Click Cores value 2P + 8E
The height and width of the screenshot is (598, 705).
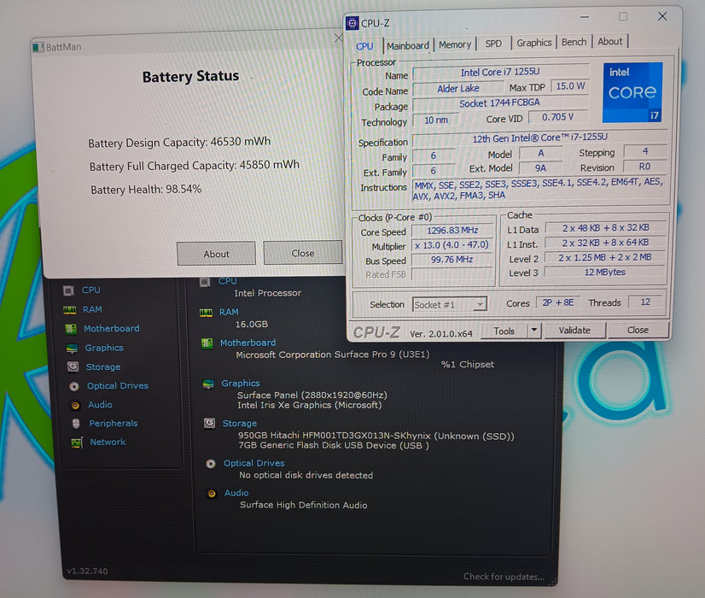pos(557,302)
